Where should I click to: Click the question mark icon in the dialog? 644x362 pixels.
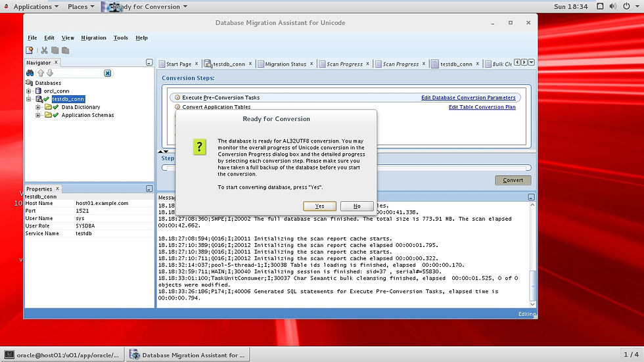tap(200, 147)
